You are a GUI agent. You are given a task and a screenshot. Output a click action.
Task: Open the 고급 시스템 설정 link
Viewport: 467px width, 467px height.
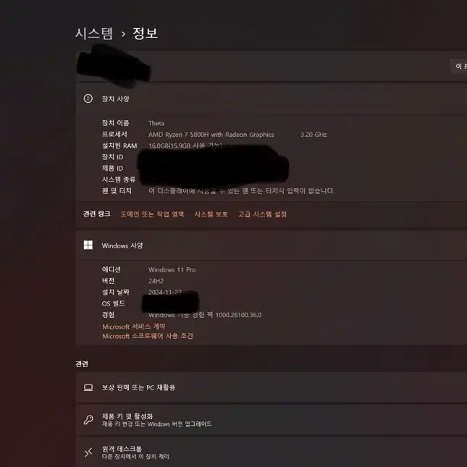pos(262,214)
